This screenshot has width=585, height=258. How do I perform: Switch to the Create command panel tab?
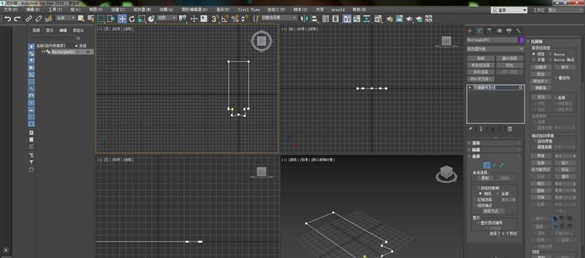(470, 30)
